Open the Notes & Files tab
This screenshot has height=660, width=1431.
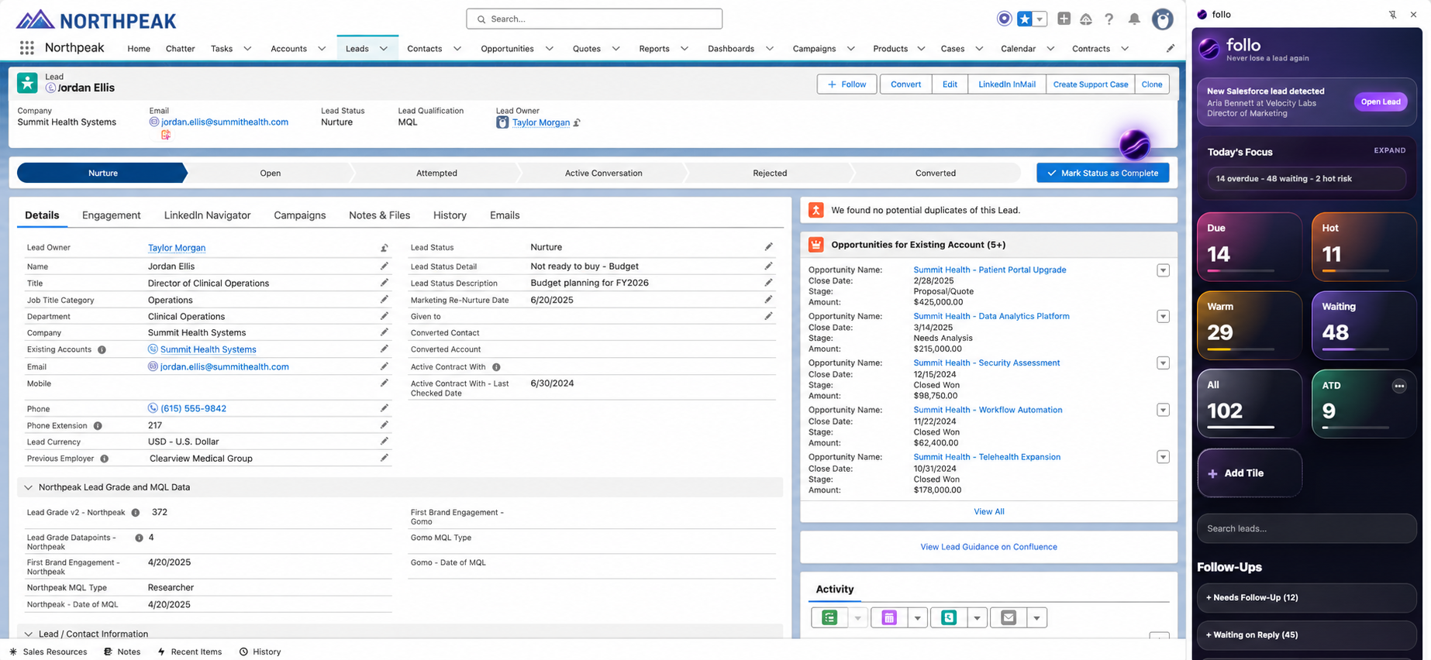click(379, 215)
